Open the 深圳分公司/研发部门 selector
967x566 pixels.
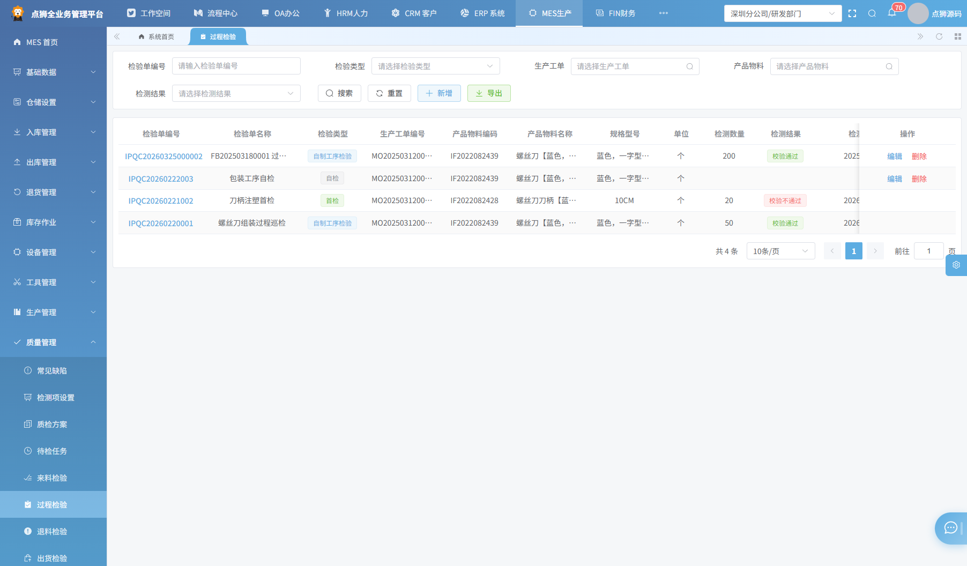[x=783, y=13]
